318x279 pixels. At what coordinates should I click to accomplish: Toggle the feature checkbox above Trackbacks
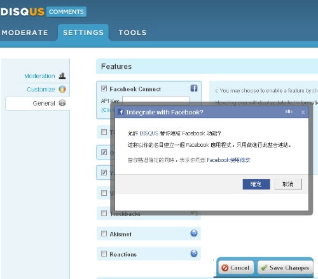[x=104, y=193]
